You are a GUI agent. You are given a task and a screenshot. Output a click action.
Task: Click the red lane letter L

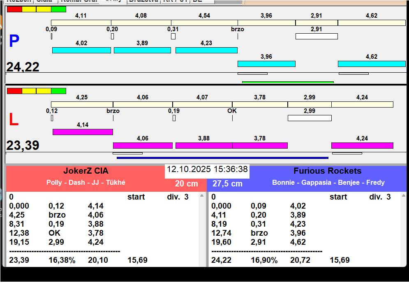pyautogui.click(x=14, y=119)
